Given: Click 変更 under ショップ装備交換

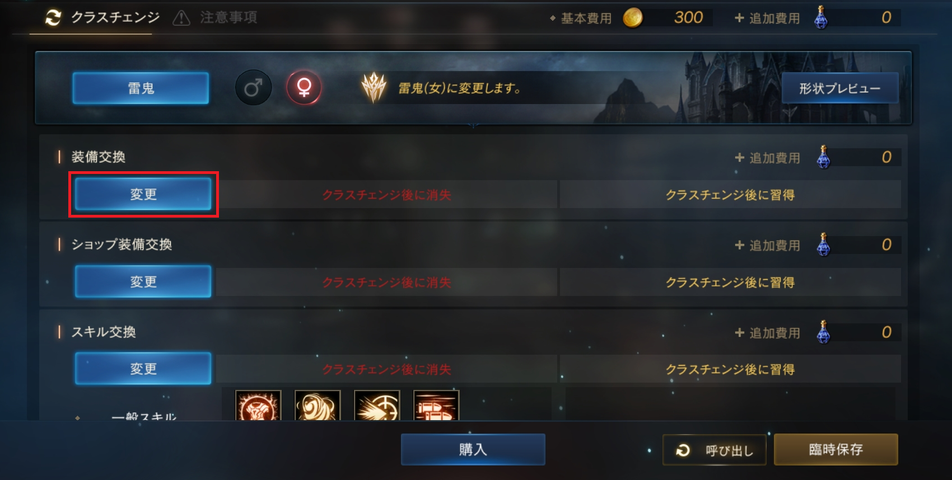Looking at the screenshot, I should (x=143, y=281).
